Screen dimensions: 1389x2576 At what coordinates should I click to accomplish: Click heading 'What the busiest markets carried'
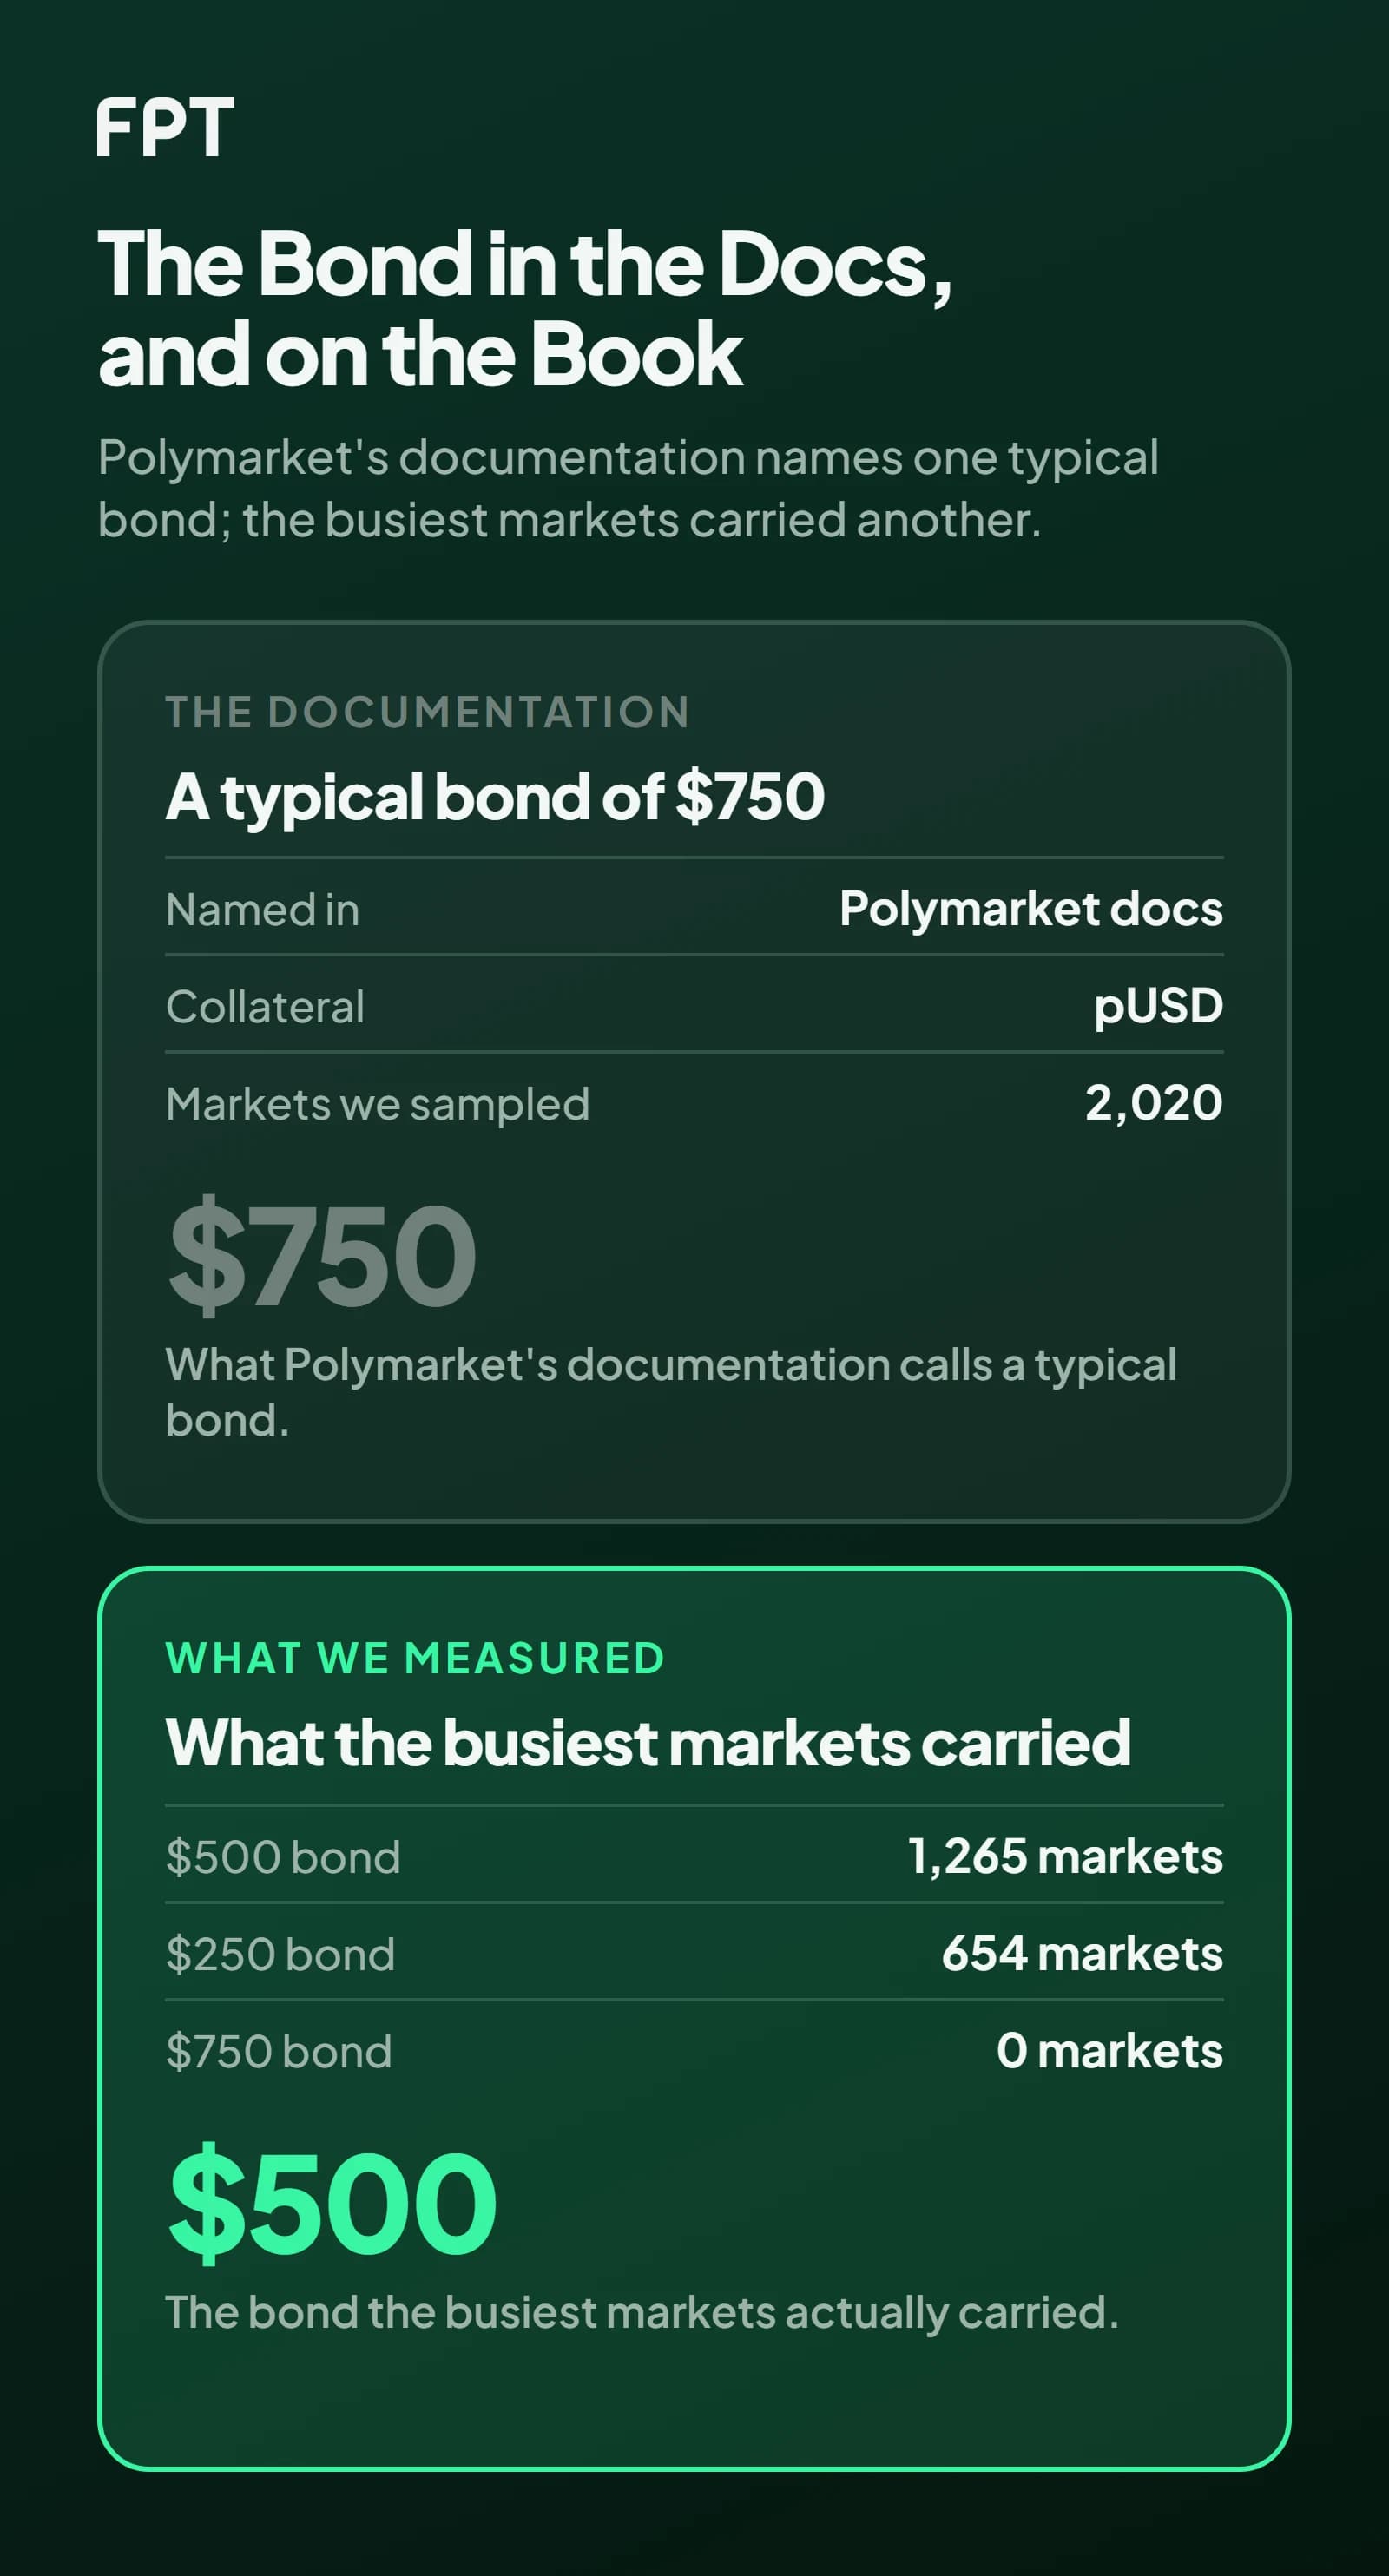click(x=648, y=1742)
